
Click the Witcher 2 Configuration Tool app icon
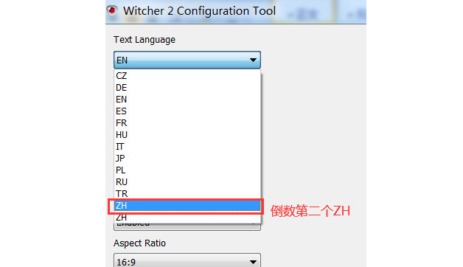(112, 10)
